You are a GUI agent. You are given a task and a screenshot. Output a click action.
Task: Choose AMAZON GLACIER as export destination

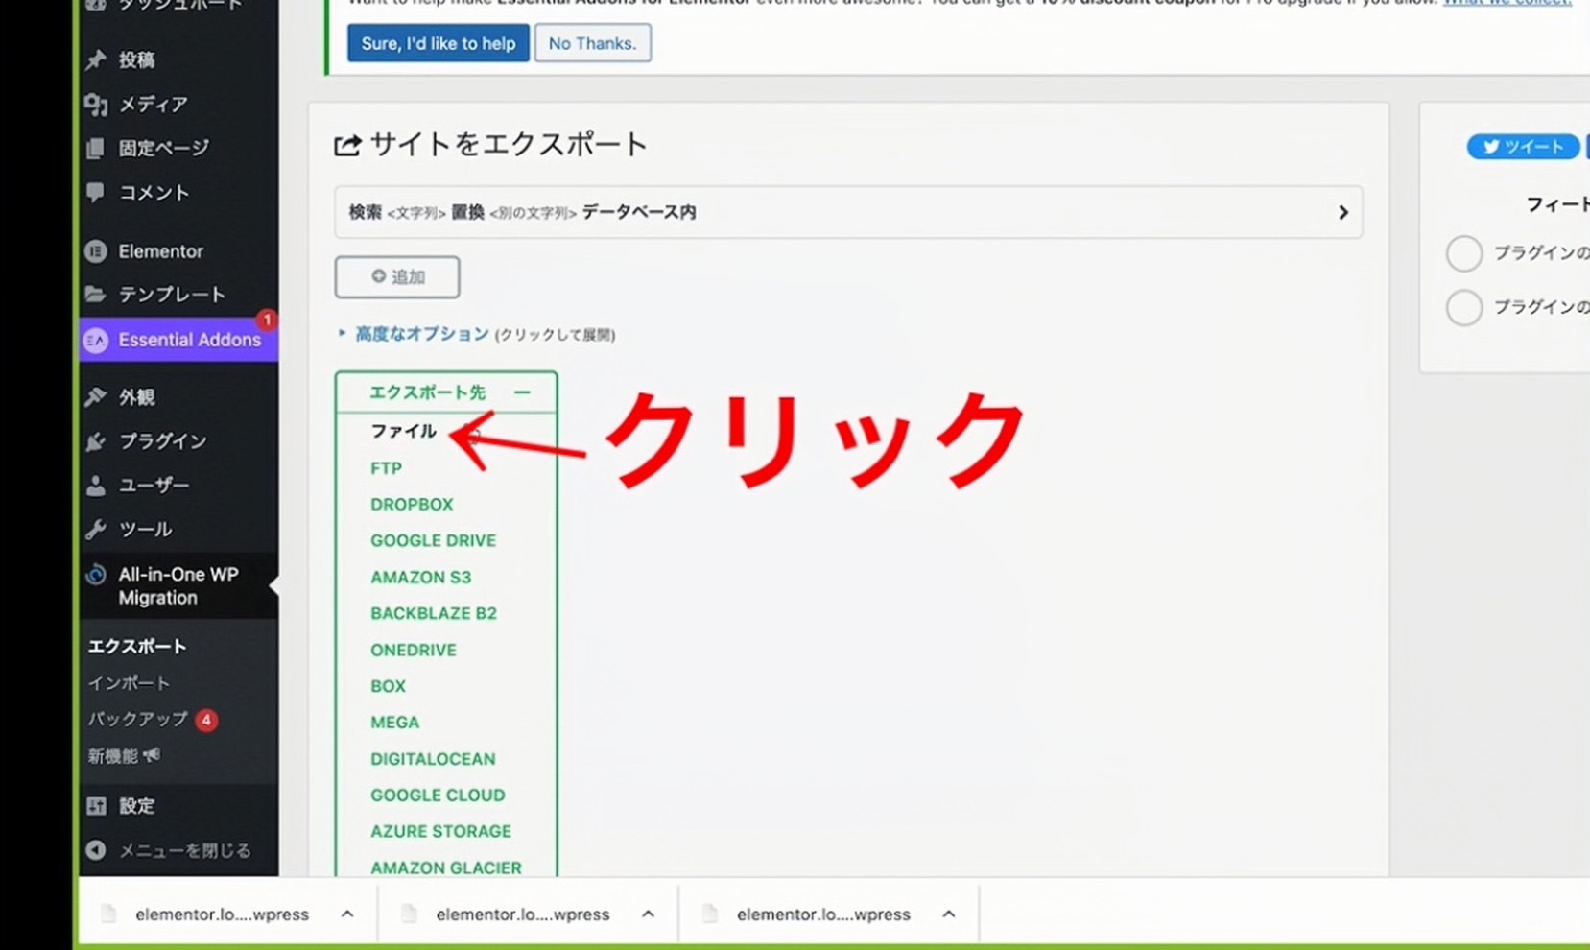446,867
